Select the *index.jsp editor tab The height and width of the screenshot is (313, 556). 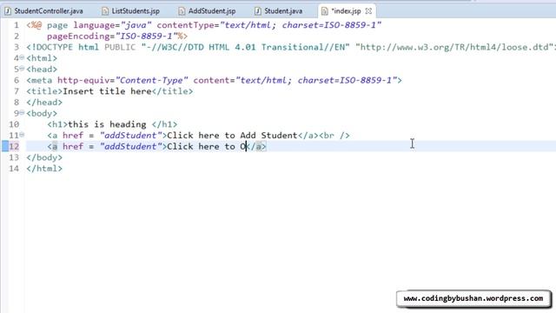tap(346, 11)
